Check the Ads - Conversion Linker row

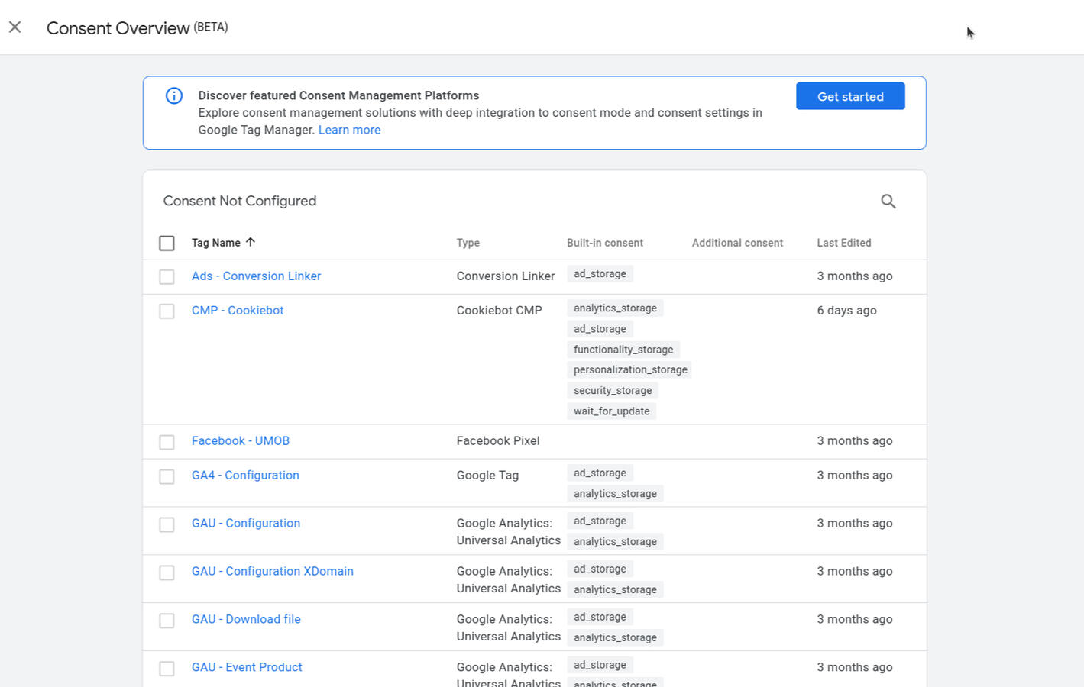point(167,276)
